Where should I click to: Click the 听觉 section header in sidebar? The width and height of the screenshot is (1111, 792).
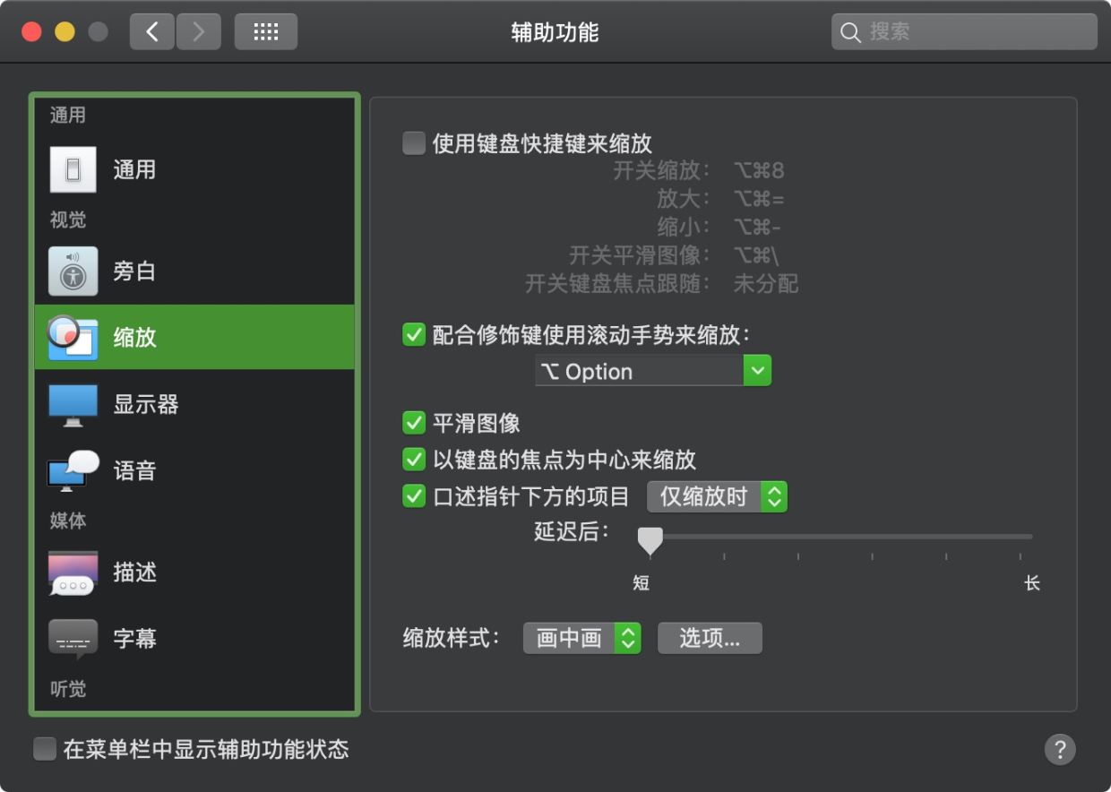click(x=68, y=689)
